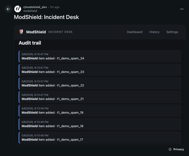Switch to the Dashboard tab
This screenshot has height=156, width=189.
click(135, 32)
